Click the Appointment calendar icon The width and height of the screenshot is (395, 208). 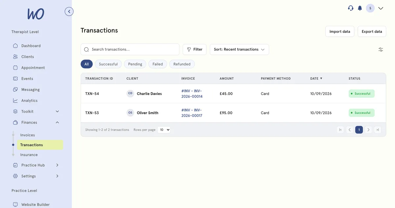pyautogui.click(x=15, y=68)
